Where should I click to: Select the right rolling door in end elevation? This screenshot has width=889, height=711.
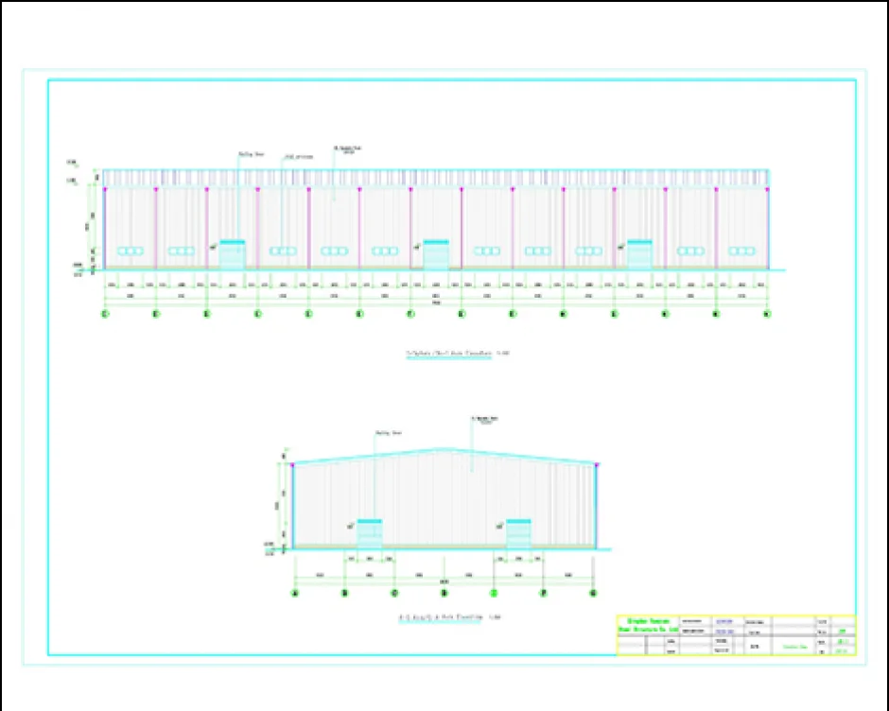click(518, 533)
